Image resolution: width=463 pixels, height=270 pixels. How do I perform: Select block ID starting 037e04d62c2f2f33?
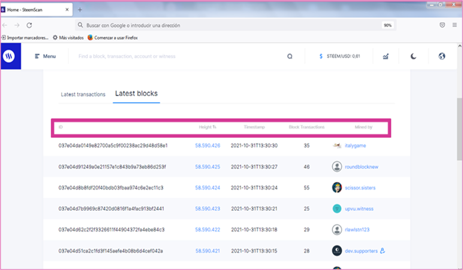[111, 230]
